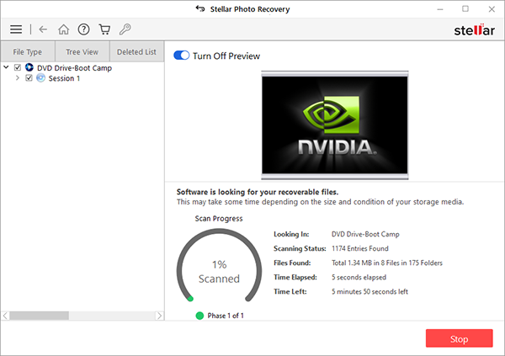Expand the Session 1 node
505x356 pixels.
18,78
